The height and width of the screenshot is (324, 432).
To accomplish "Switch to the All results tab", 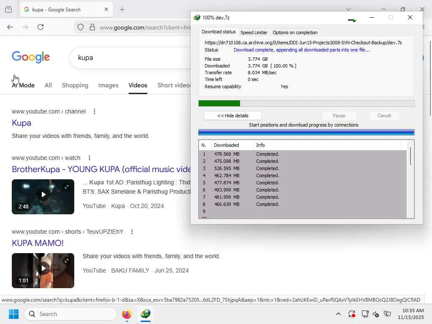I will [48, 85].
